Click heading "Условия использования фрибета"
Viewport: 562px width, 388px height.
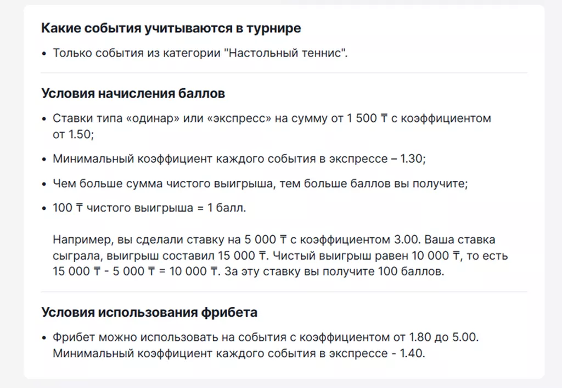pyautogui.click(x=149, y=312)
